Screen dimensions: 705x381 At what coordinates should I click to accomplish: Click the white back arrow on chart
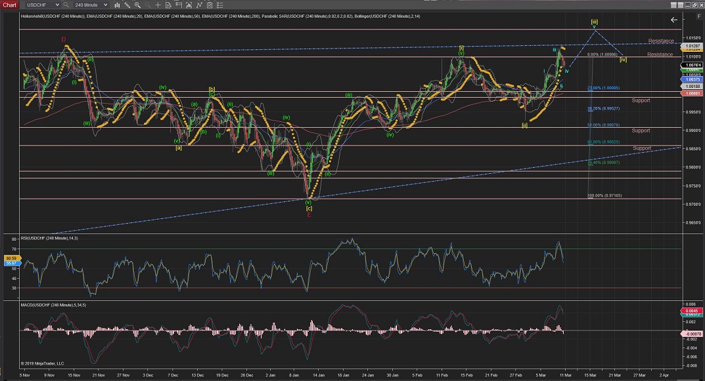(673, 20)
